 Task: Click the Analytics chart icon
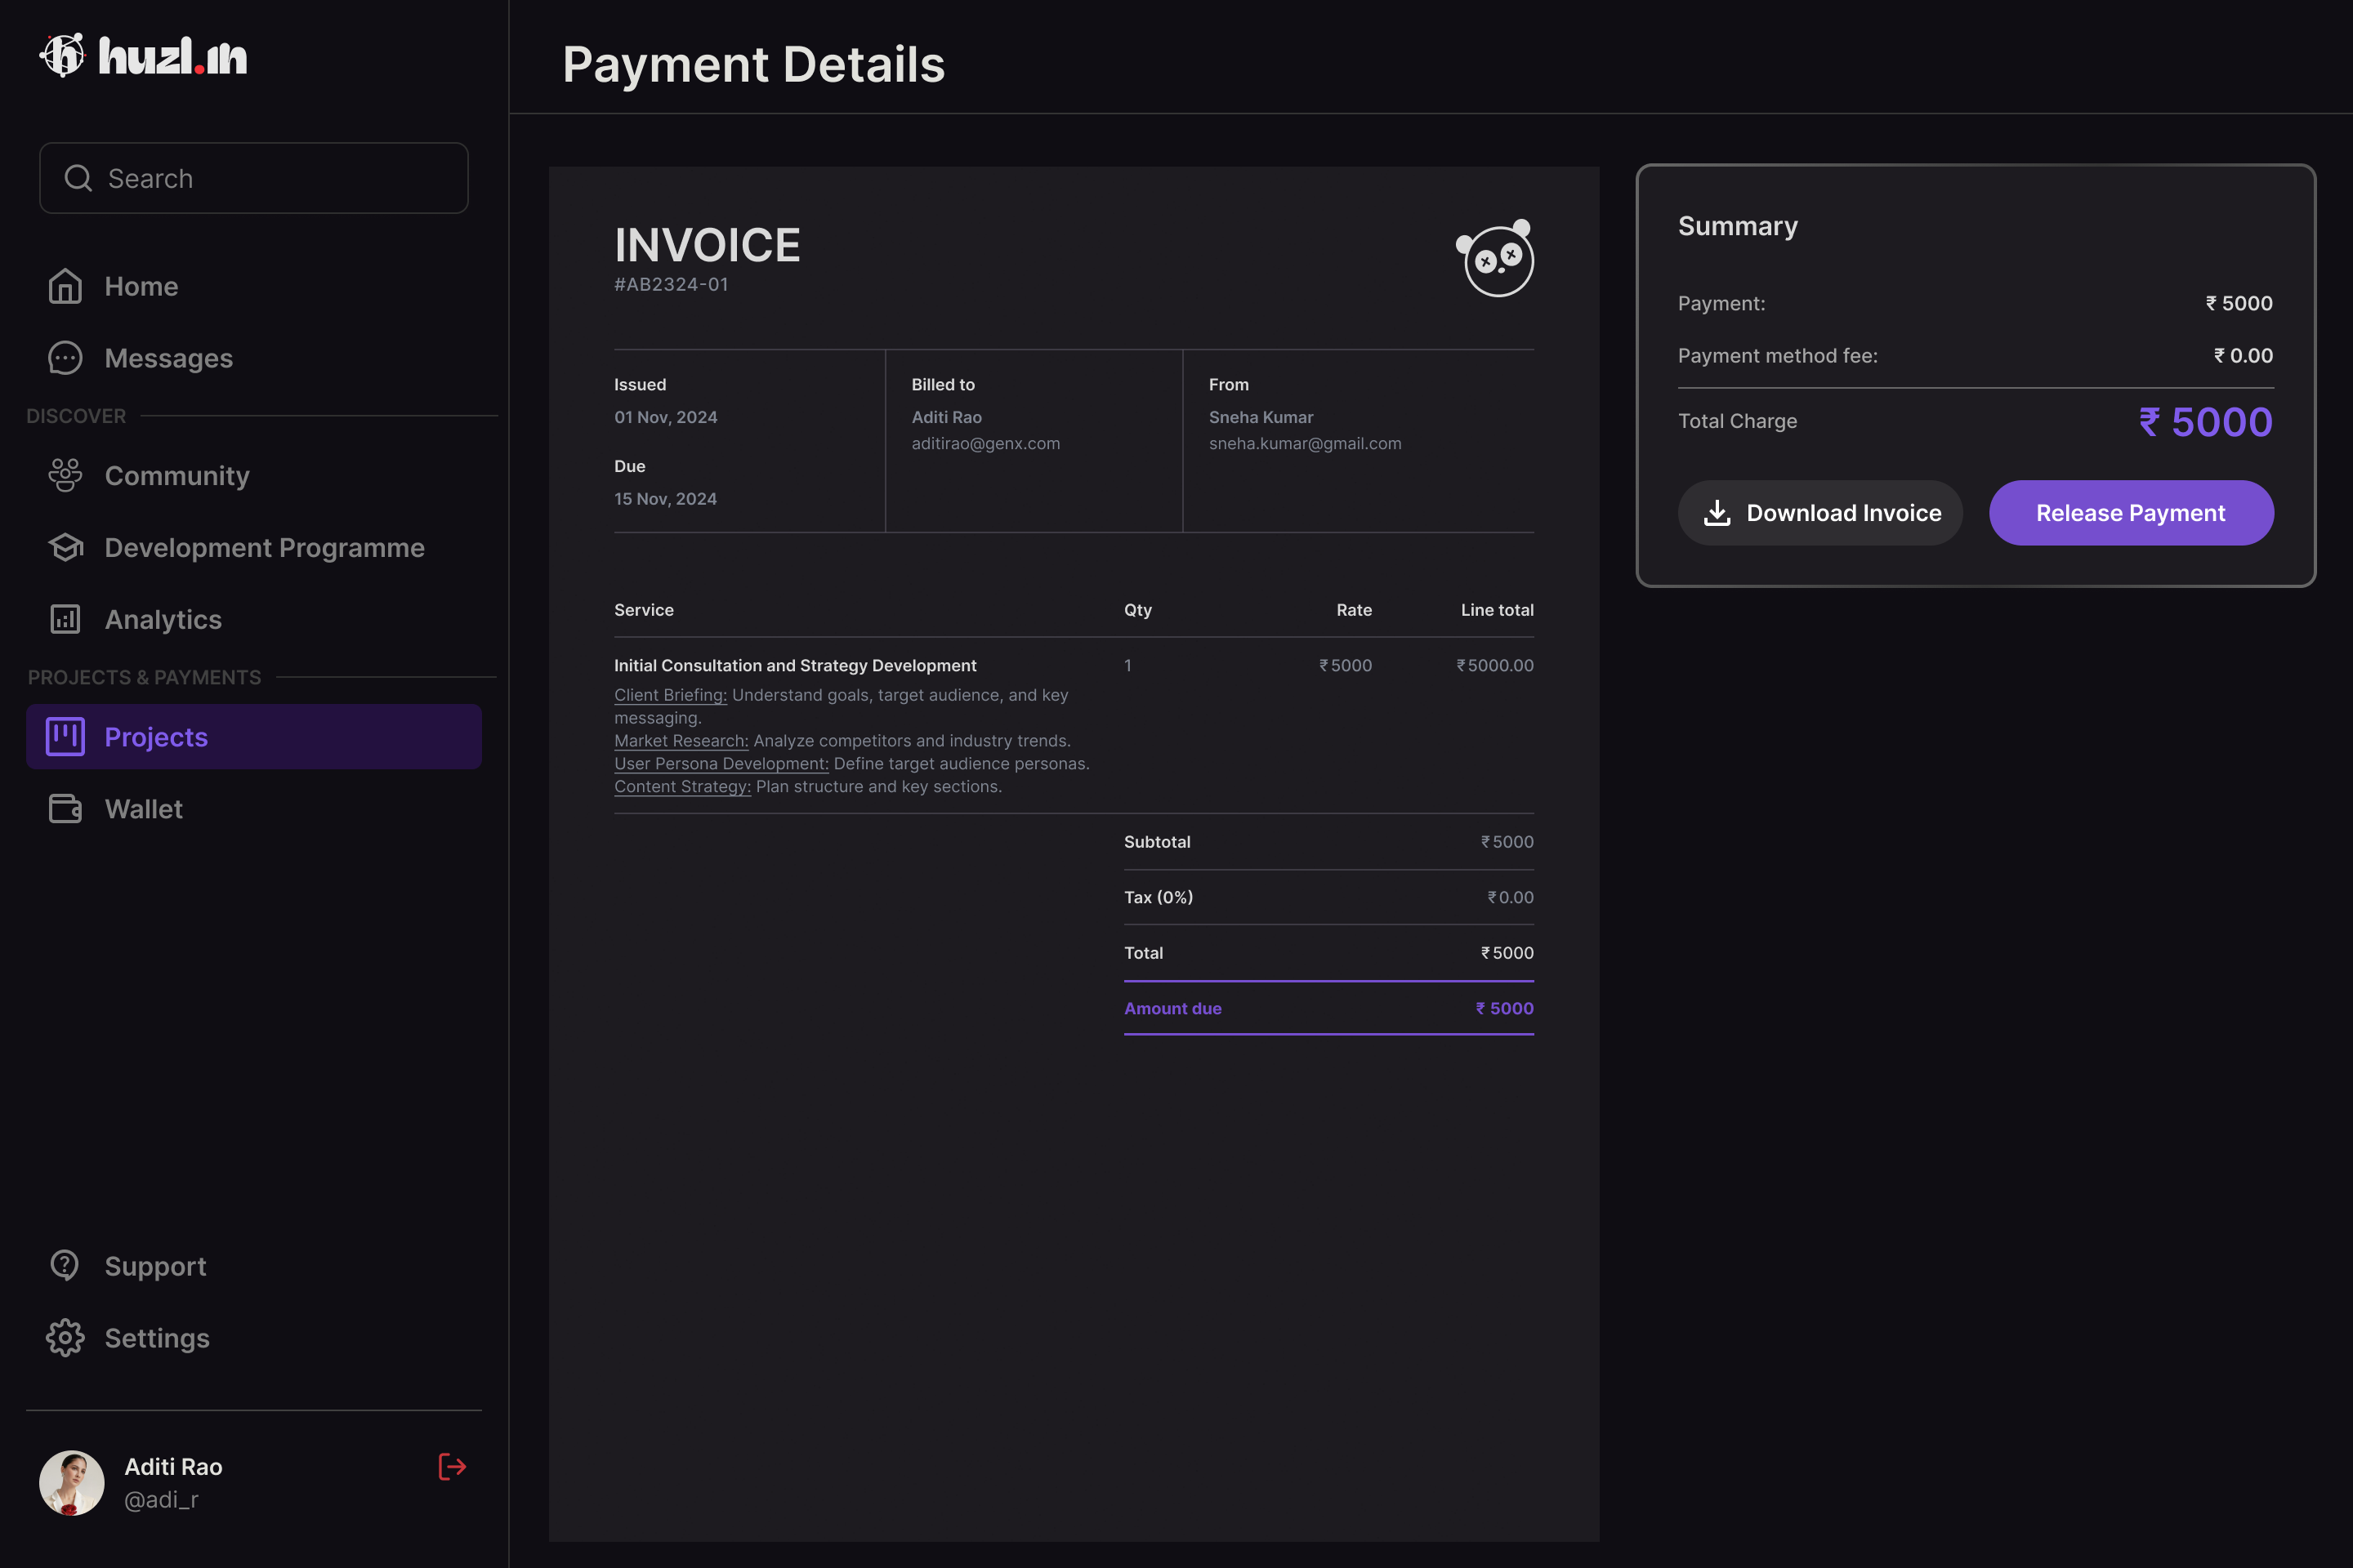(x=65, y=619)
